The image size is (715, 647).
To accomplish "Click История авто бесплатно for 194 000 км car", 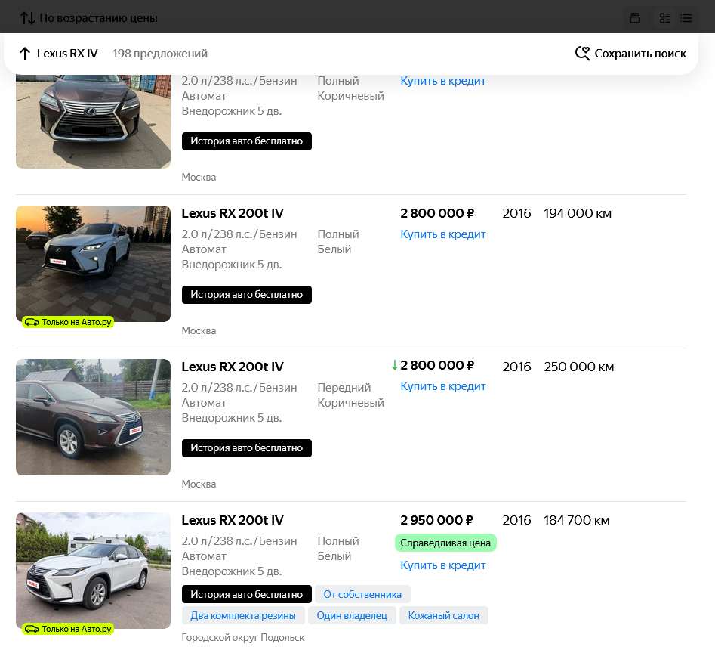I will tap(247, 295).
